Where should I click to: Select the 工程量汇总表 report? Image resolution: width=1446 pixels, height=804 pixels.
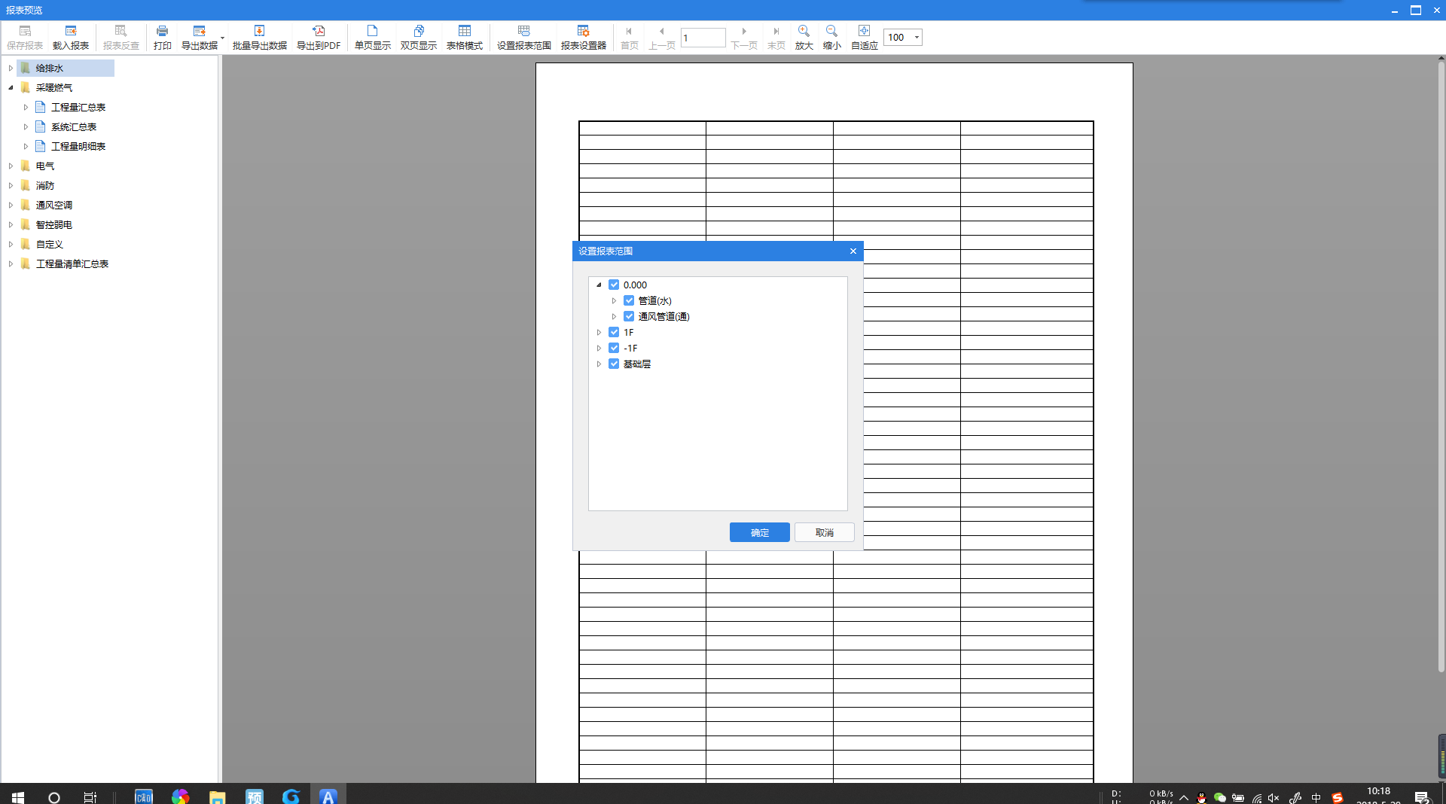pos(78,107)
